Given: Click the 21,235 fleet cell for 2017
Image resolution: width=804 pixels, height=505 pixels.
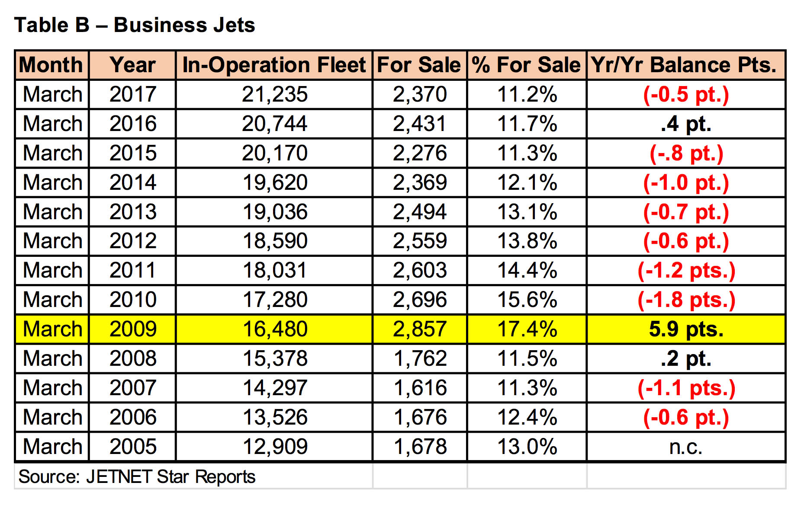Looking at the screenshot, I should click(274, 94).
